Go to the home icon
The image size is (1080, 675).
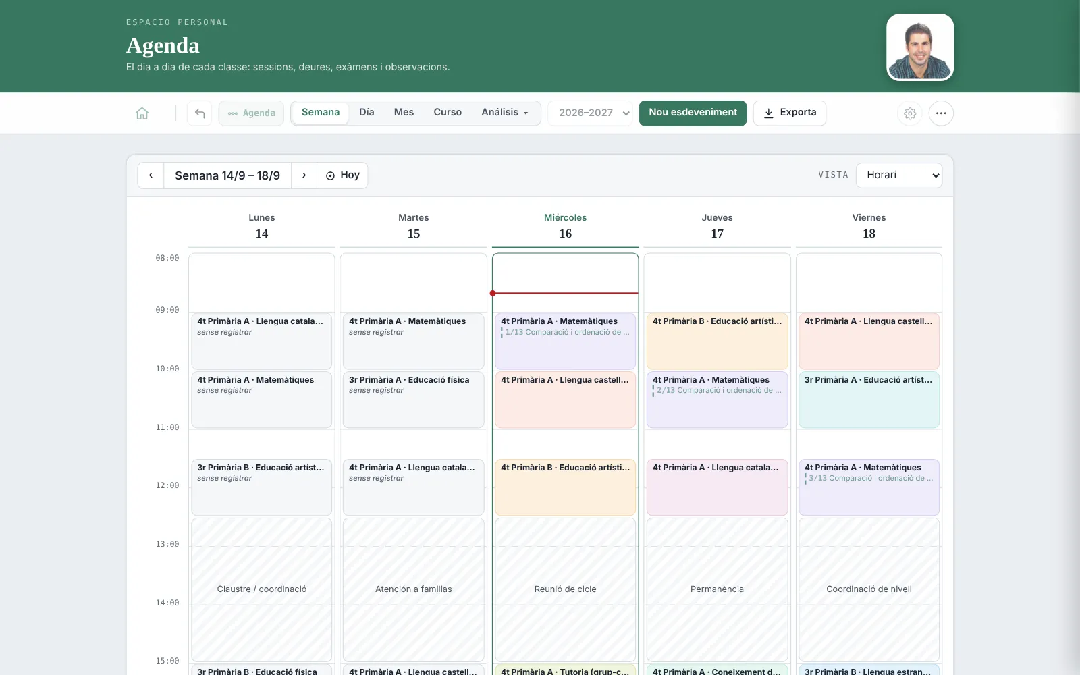142,113
